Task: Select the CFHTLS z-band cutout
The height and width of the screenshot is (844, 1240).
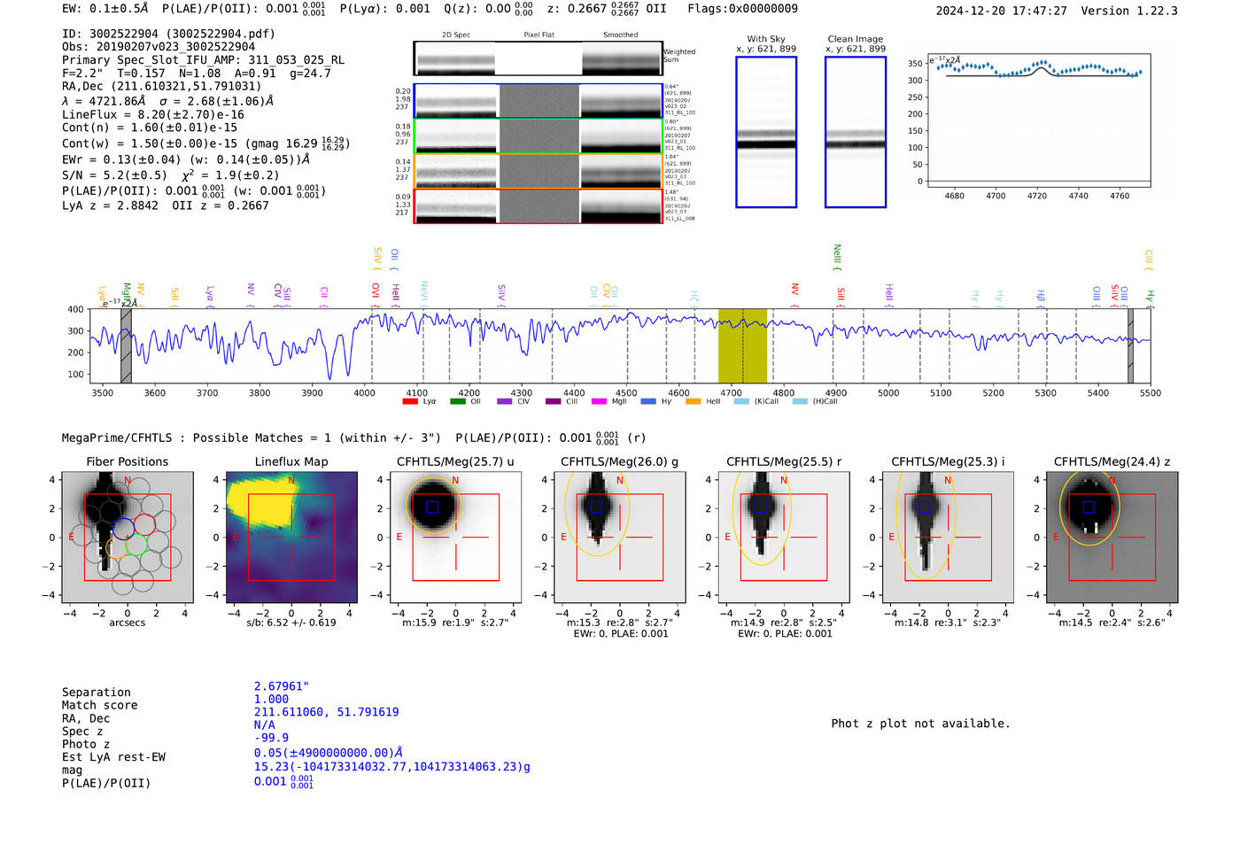Action: [x=1112, y=537]
